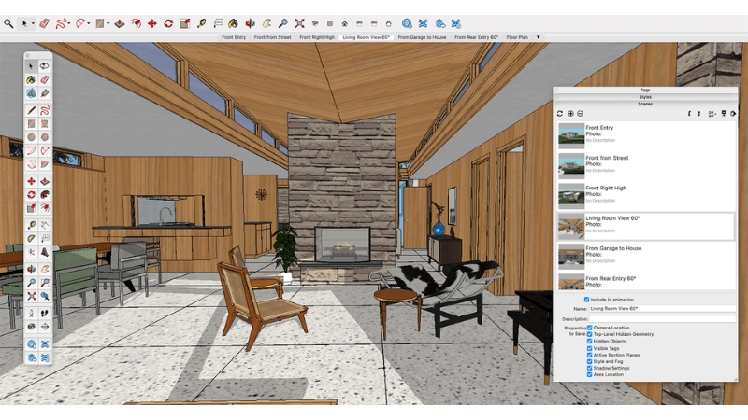This screenshot has width=748, height=420.
Task: Choose the Walk footprints tool in left palette
Action: pyautogui.click(x=44, y=314)
